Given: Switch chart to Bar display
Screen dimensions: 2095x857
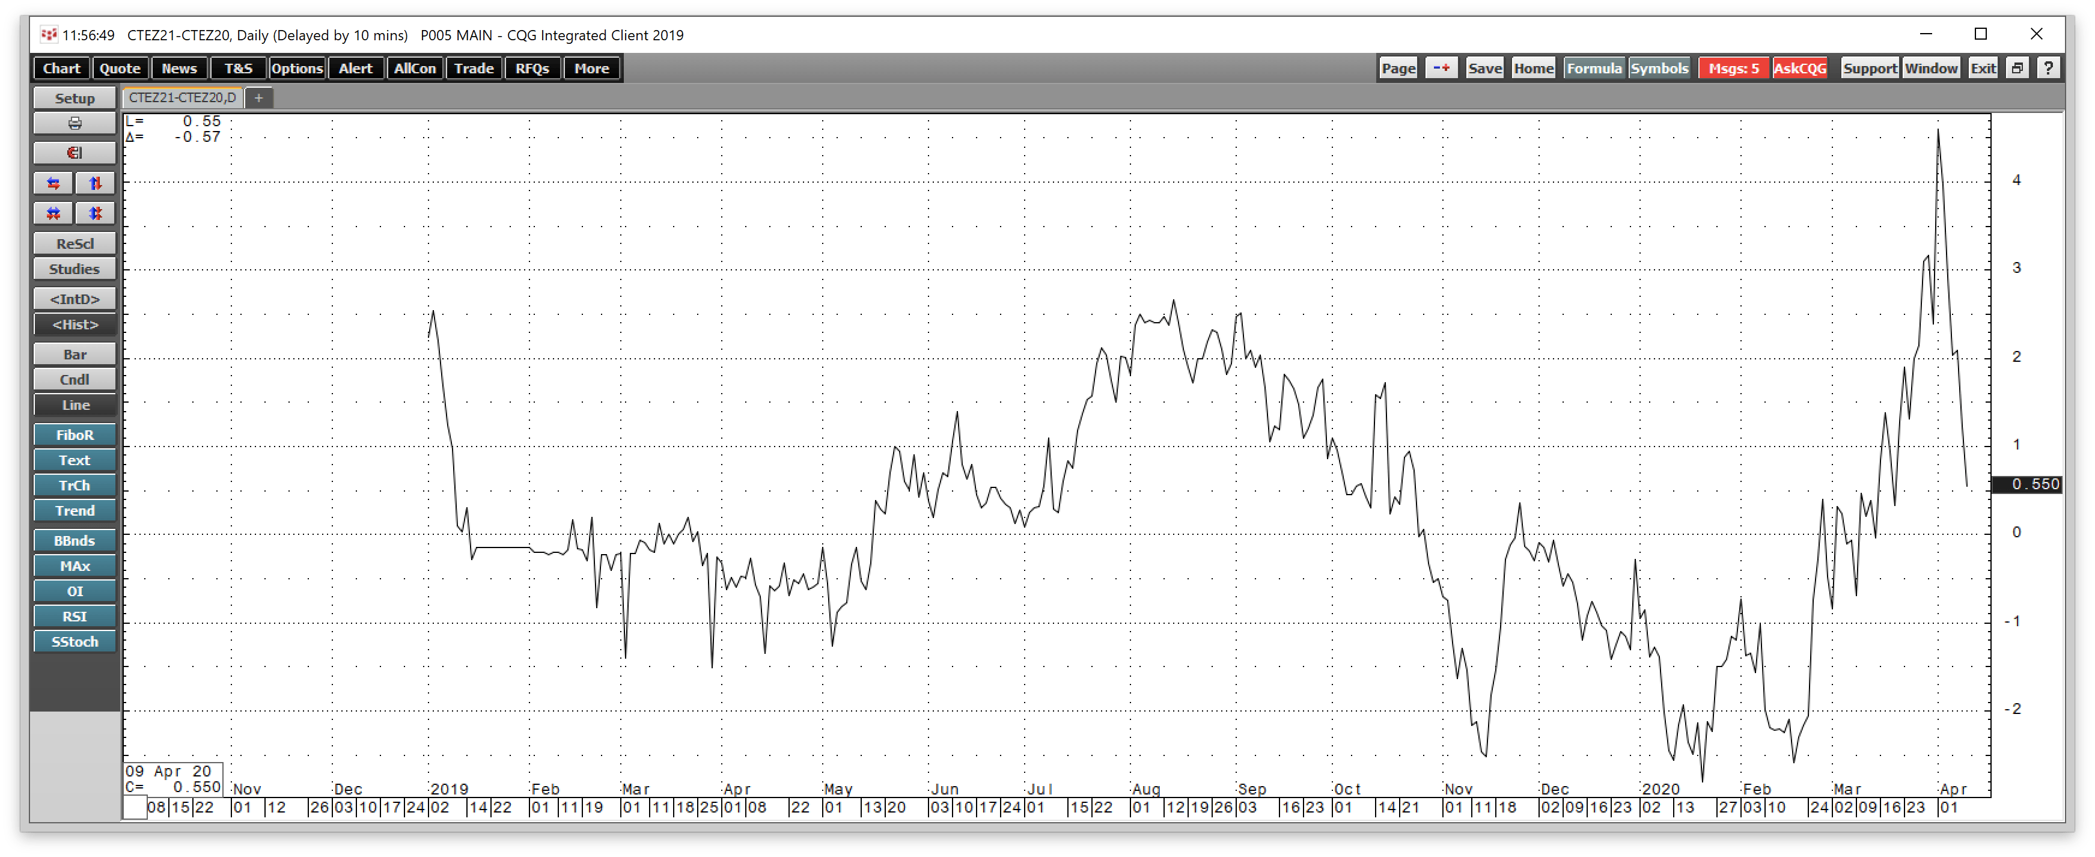Looking at the screenshot, I should coord(74,354).
